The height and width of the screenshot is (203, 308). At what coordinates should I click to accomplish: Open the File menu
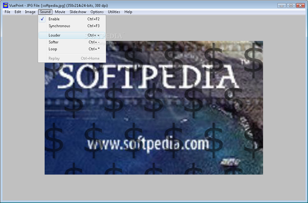click(x=7, y=12)
